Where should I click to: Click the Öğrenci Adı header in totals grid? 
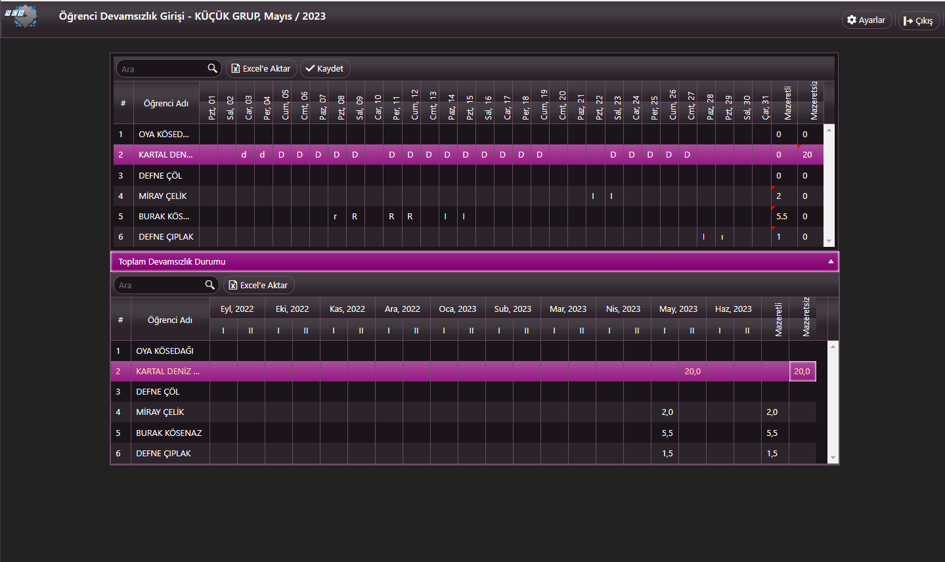(x=170, y=320)
